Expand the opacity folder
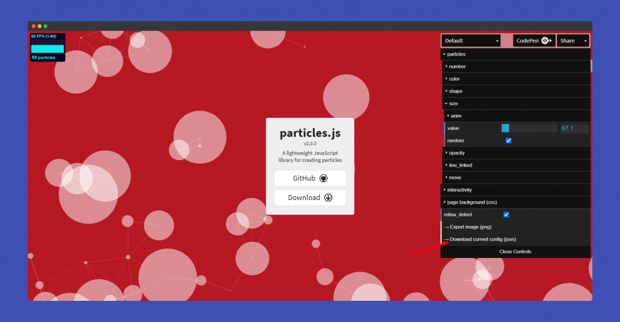Image resolution: width=620 pixels, height=322 pixels. tap(516, 153)
